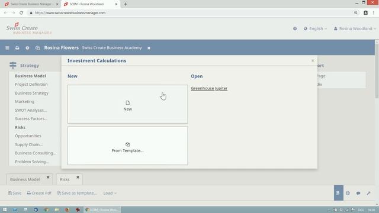The width and height of the screenshot is (379, 213).
Task: Close the SCBM Rosina Woodland browser tab
Action: tap(116, 4)
